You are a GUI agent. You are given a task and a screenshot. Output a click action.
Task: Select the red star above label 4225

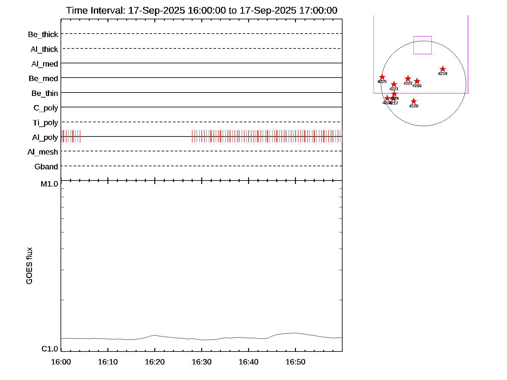pyautogui.click(x=382, y=77)
